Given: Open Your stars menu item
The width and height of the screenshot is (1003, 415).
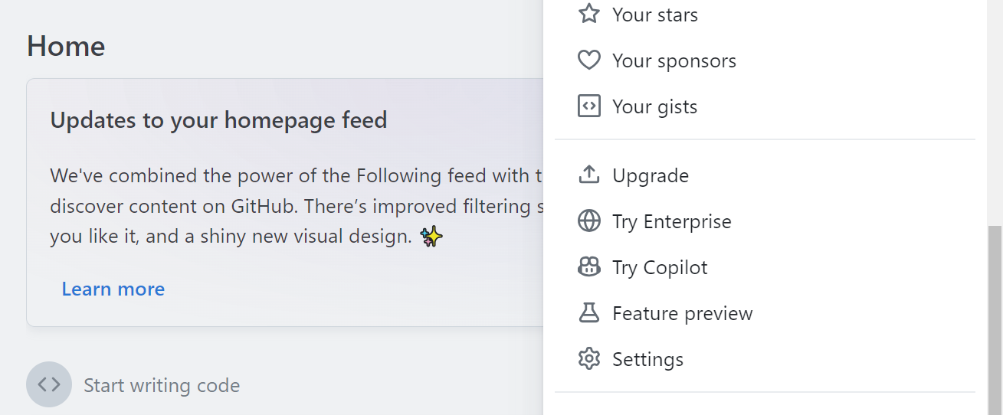Looking at the screenshot, I should click(x=655, y=15).
